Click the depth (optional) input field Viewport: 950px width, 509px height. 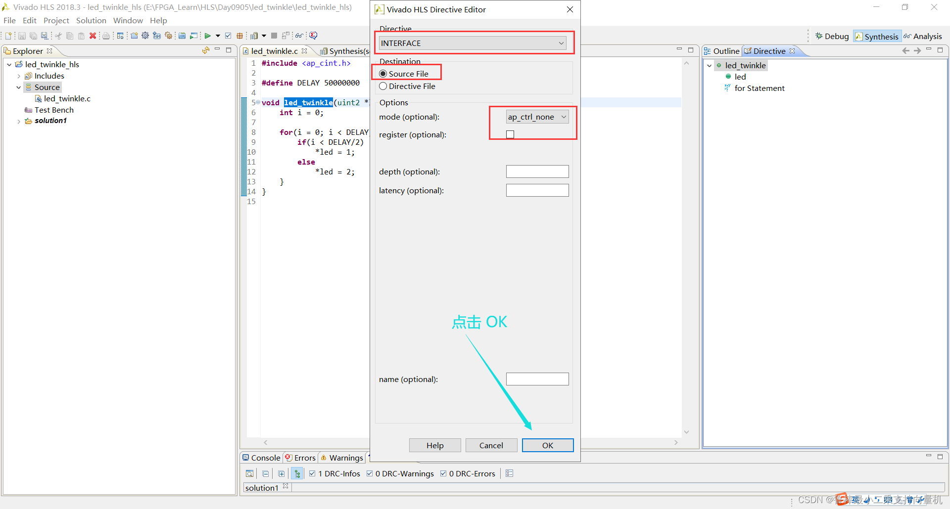click(537, 171)
